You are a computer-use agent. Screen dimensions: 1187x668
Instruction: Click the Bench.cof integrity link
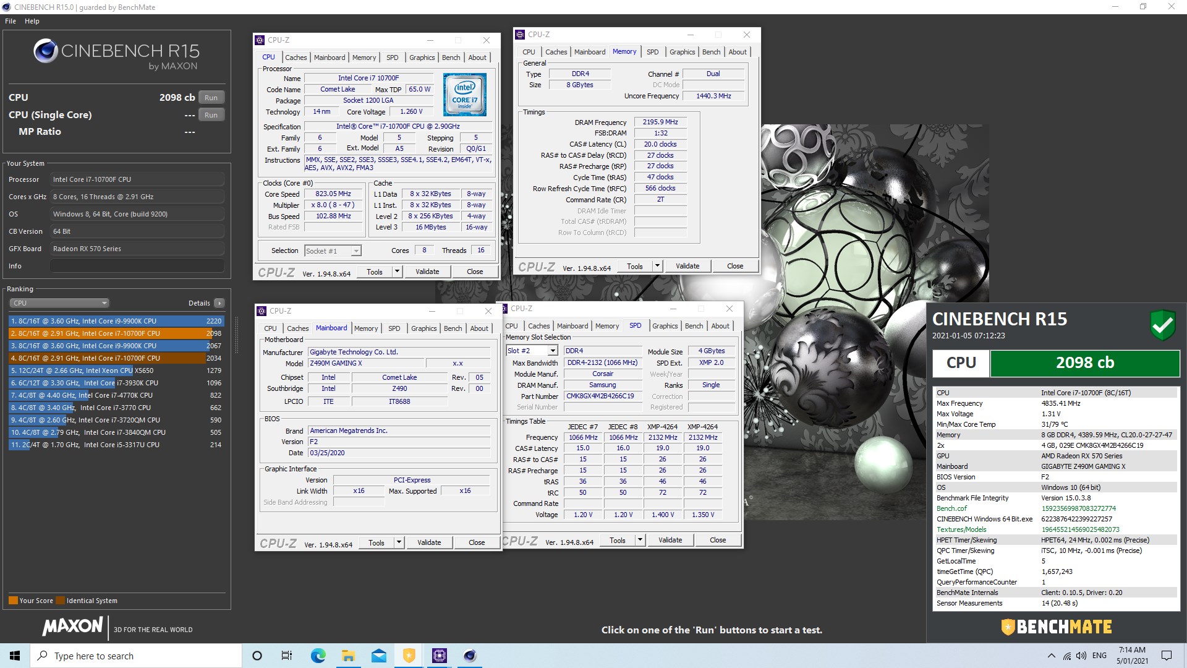coord(951,508)
